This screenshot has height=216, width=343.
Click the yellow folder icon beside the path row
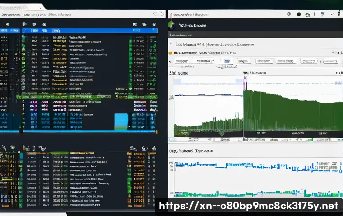coord(171,53)
